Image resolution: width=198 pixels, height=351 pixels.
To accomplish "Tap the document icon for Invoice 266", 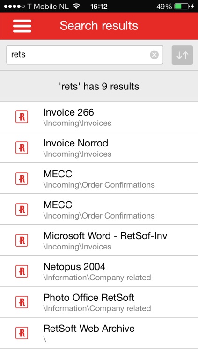I will pos(22,117).
